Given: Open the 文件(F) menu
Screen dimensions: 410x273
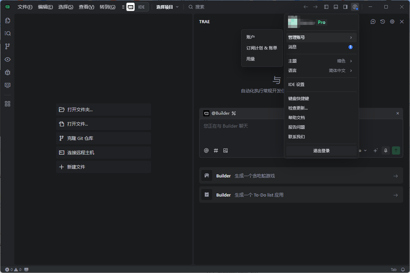Looking at the screenshot, I should (x=25, y=7).
